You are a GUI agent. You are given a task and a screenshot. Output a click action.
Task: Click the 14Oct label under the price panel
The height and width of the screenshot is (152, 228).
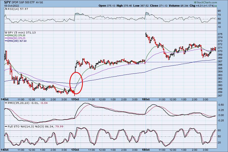pyautogui.click(x=5, y=100)
